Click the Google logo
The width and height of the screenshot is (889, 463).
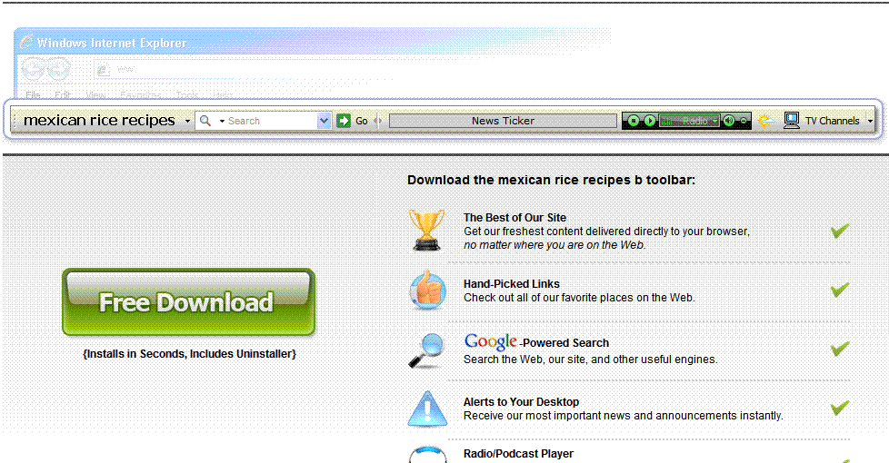click(x=491, y=342)
